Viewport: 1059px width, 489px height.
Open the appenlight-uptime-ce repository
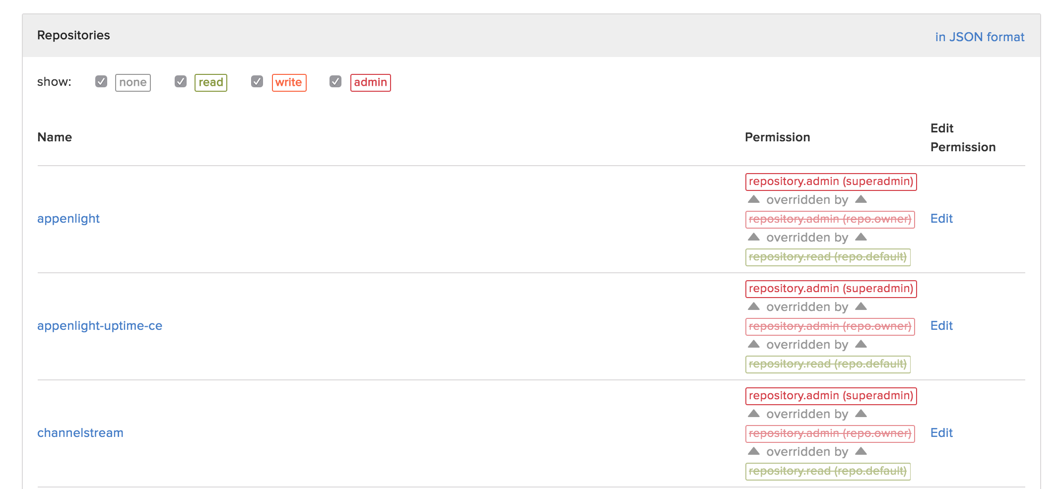[100, 326]
